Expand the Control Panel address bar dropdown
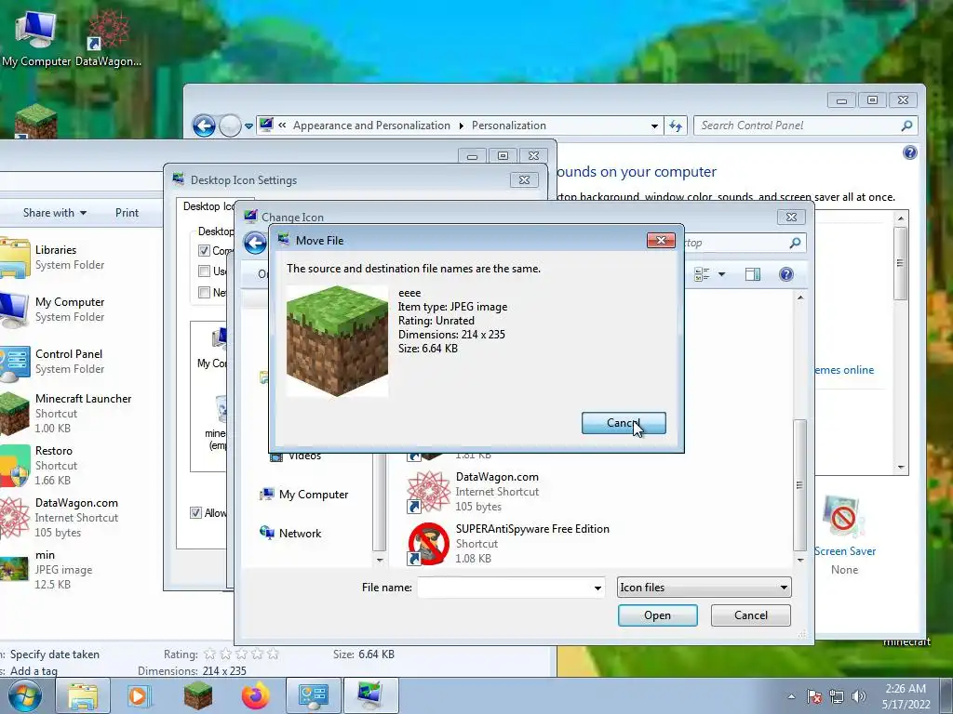953x714 pixels. 654,126
